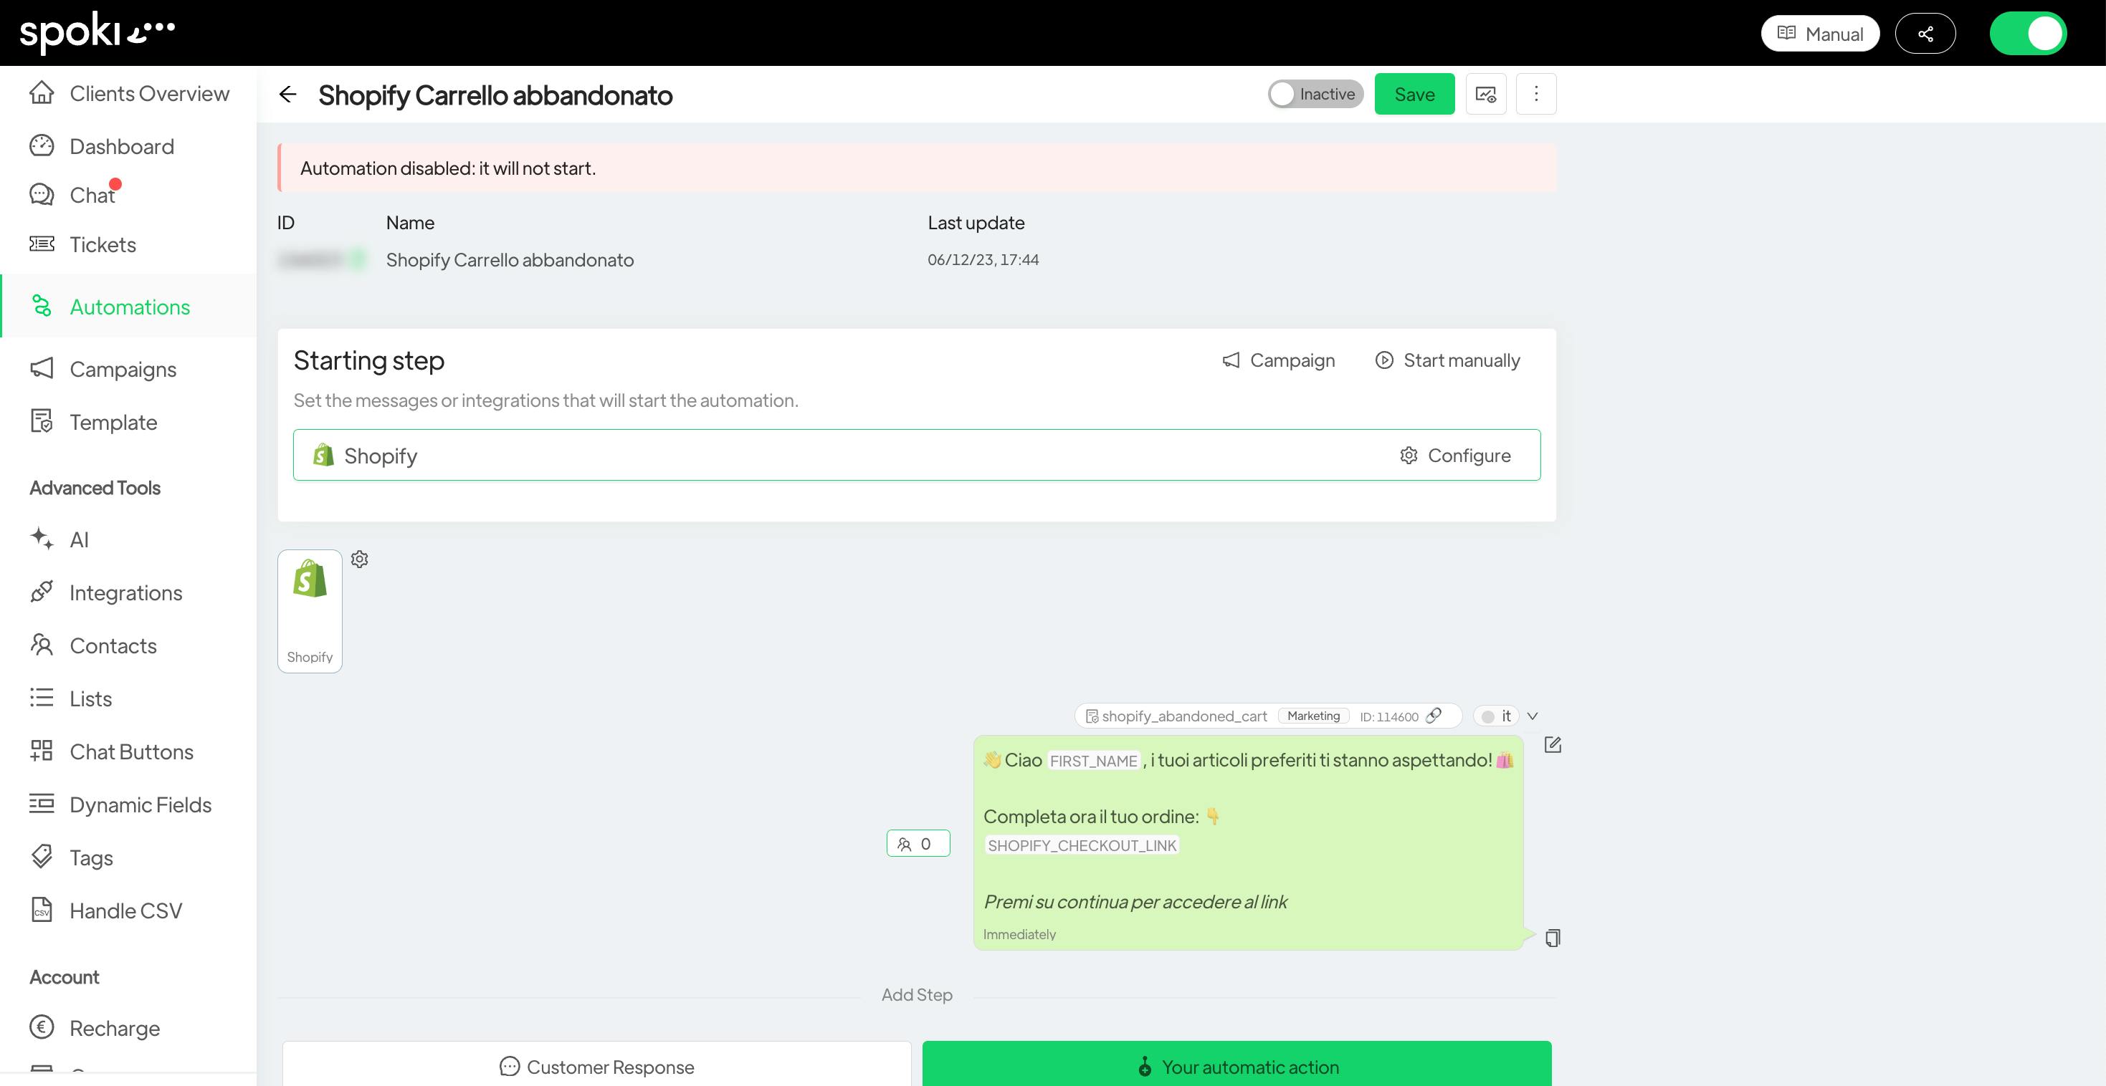The image size is (2106, 1086).
Task: Open Lists
Action: click(71, 698)
